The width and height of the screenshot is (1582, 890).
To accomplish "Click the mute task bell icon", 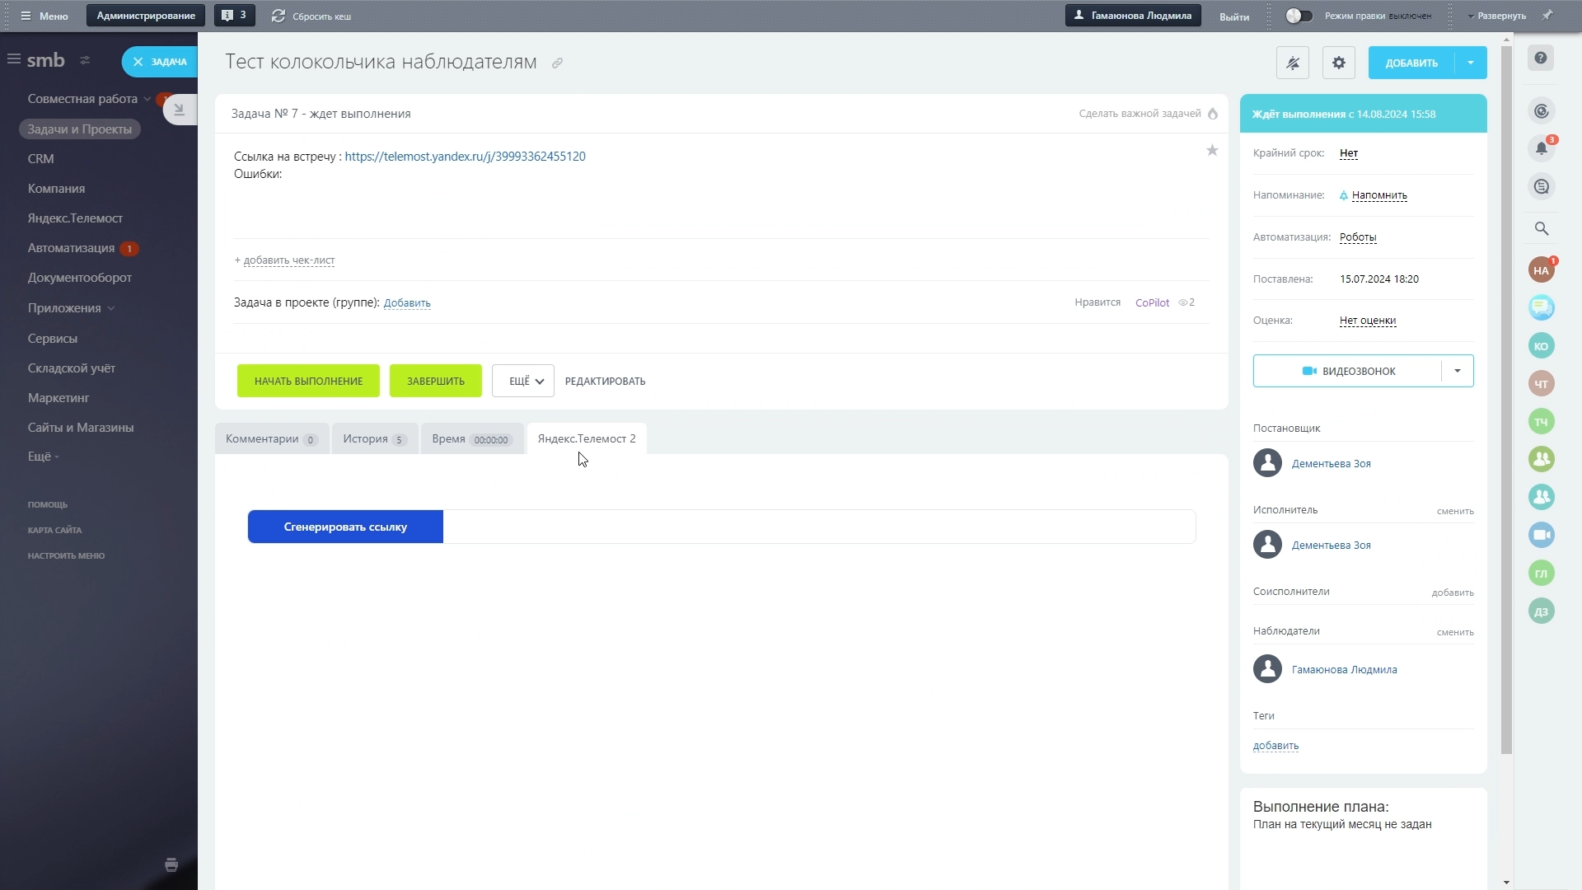I will click(1292, 63).
